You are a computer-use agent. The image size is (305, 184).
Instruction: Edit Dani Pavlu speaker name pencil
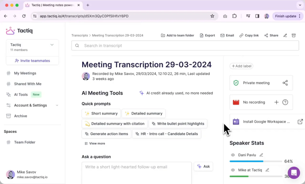point(261,155)
